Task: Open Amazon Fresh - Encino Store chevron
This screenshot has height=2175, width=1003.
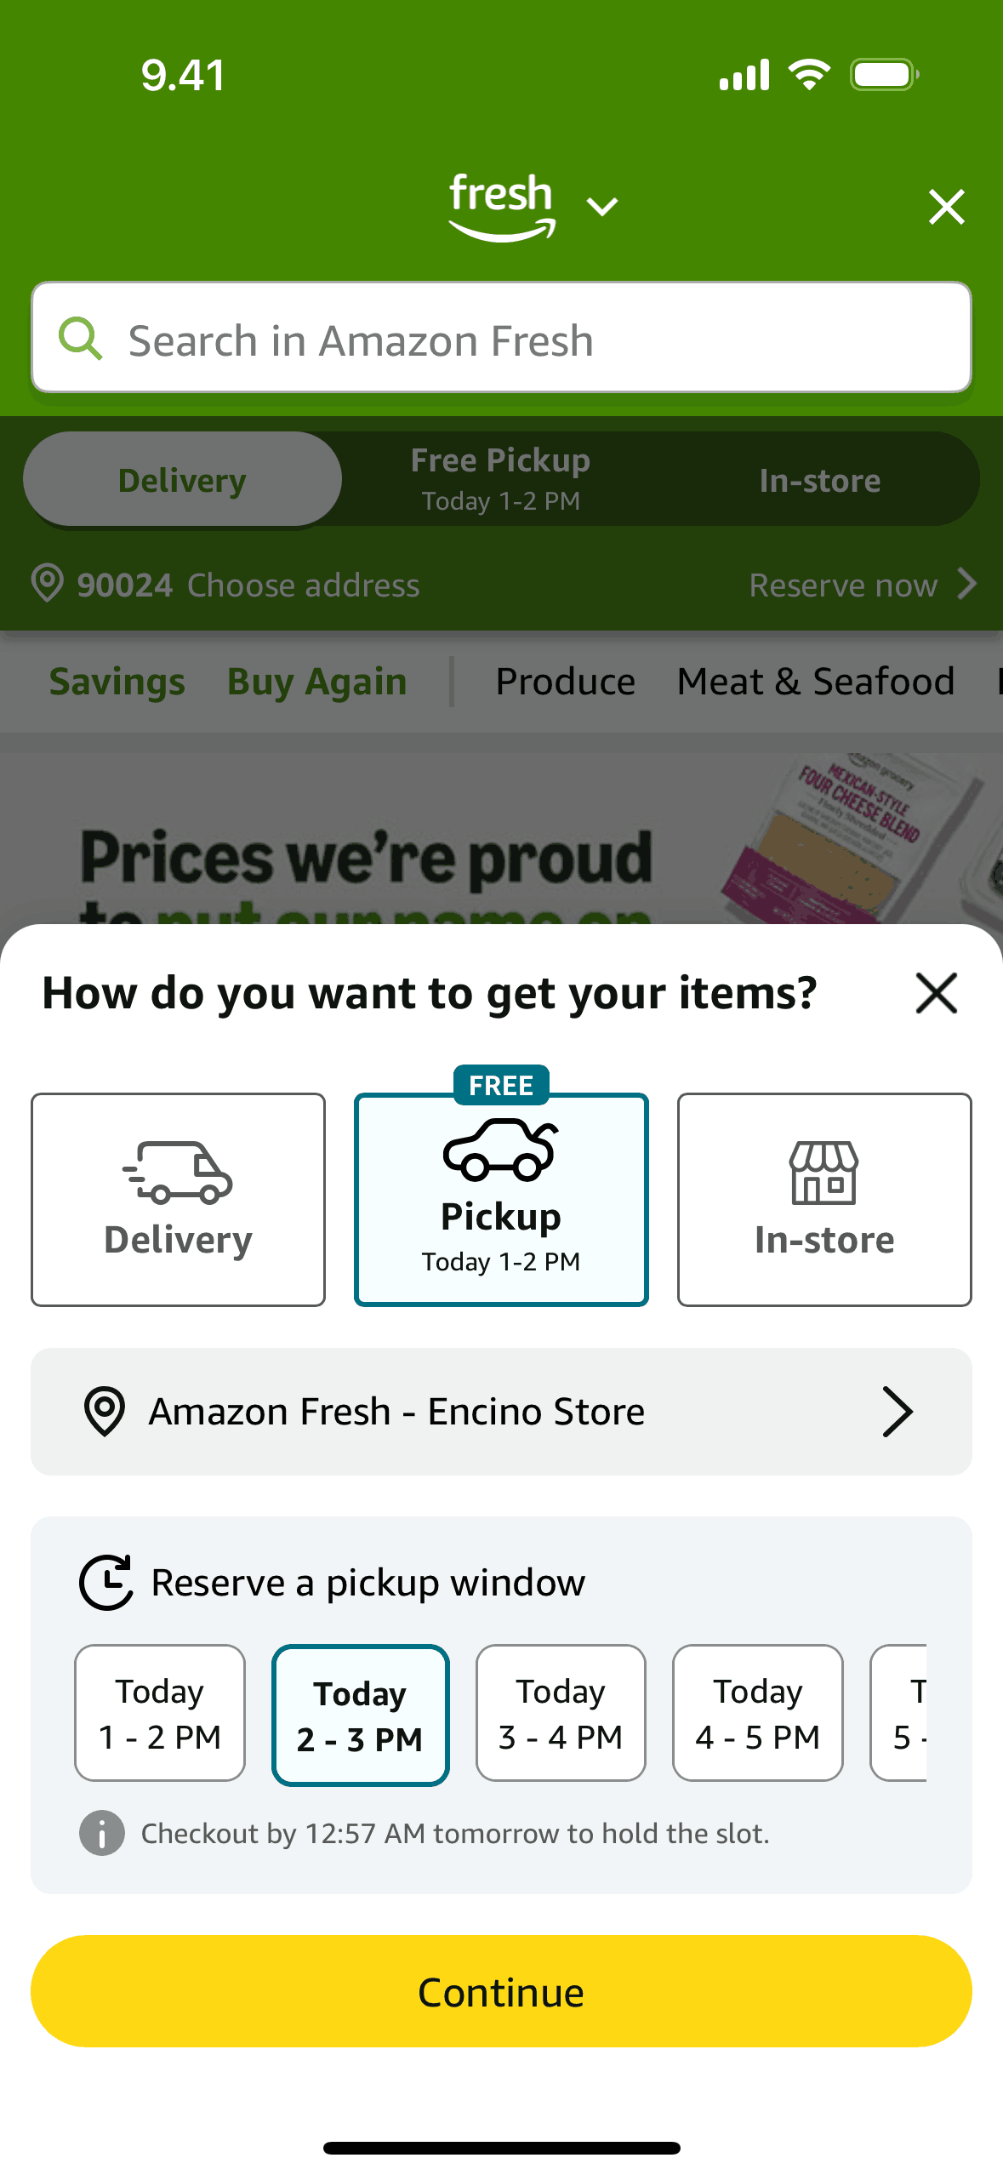Action: [x=897, y=1411]
